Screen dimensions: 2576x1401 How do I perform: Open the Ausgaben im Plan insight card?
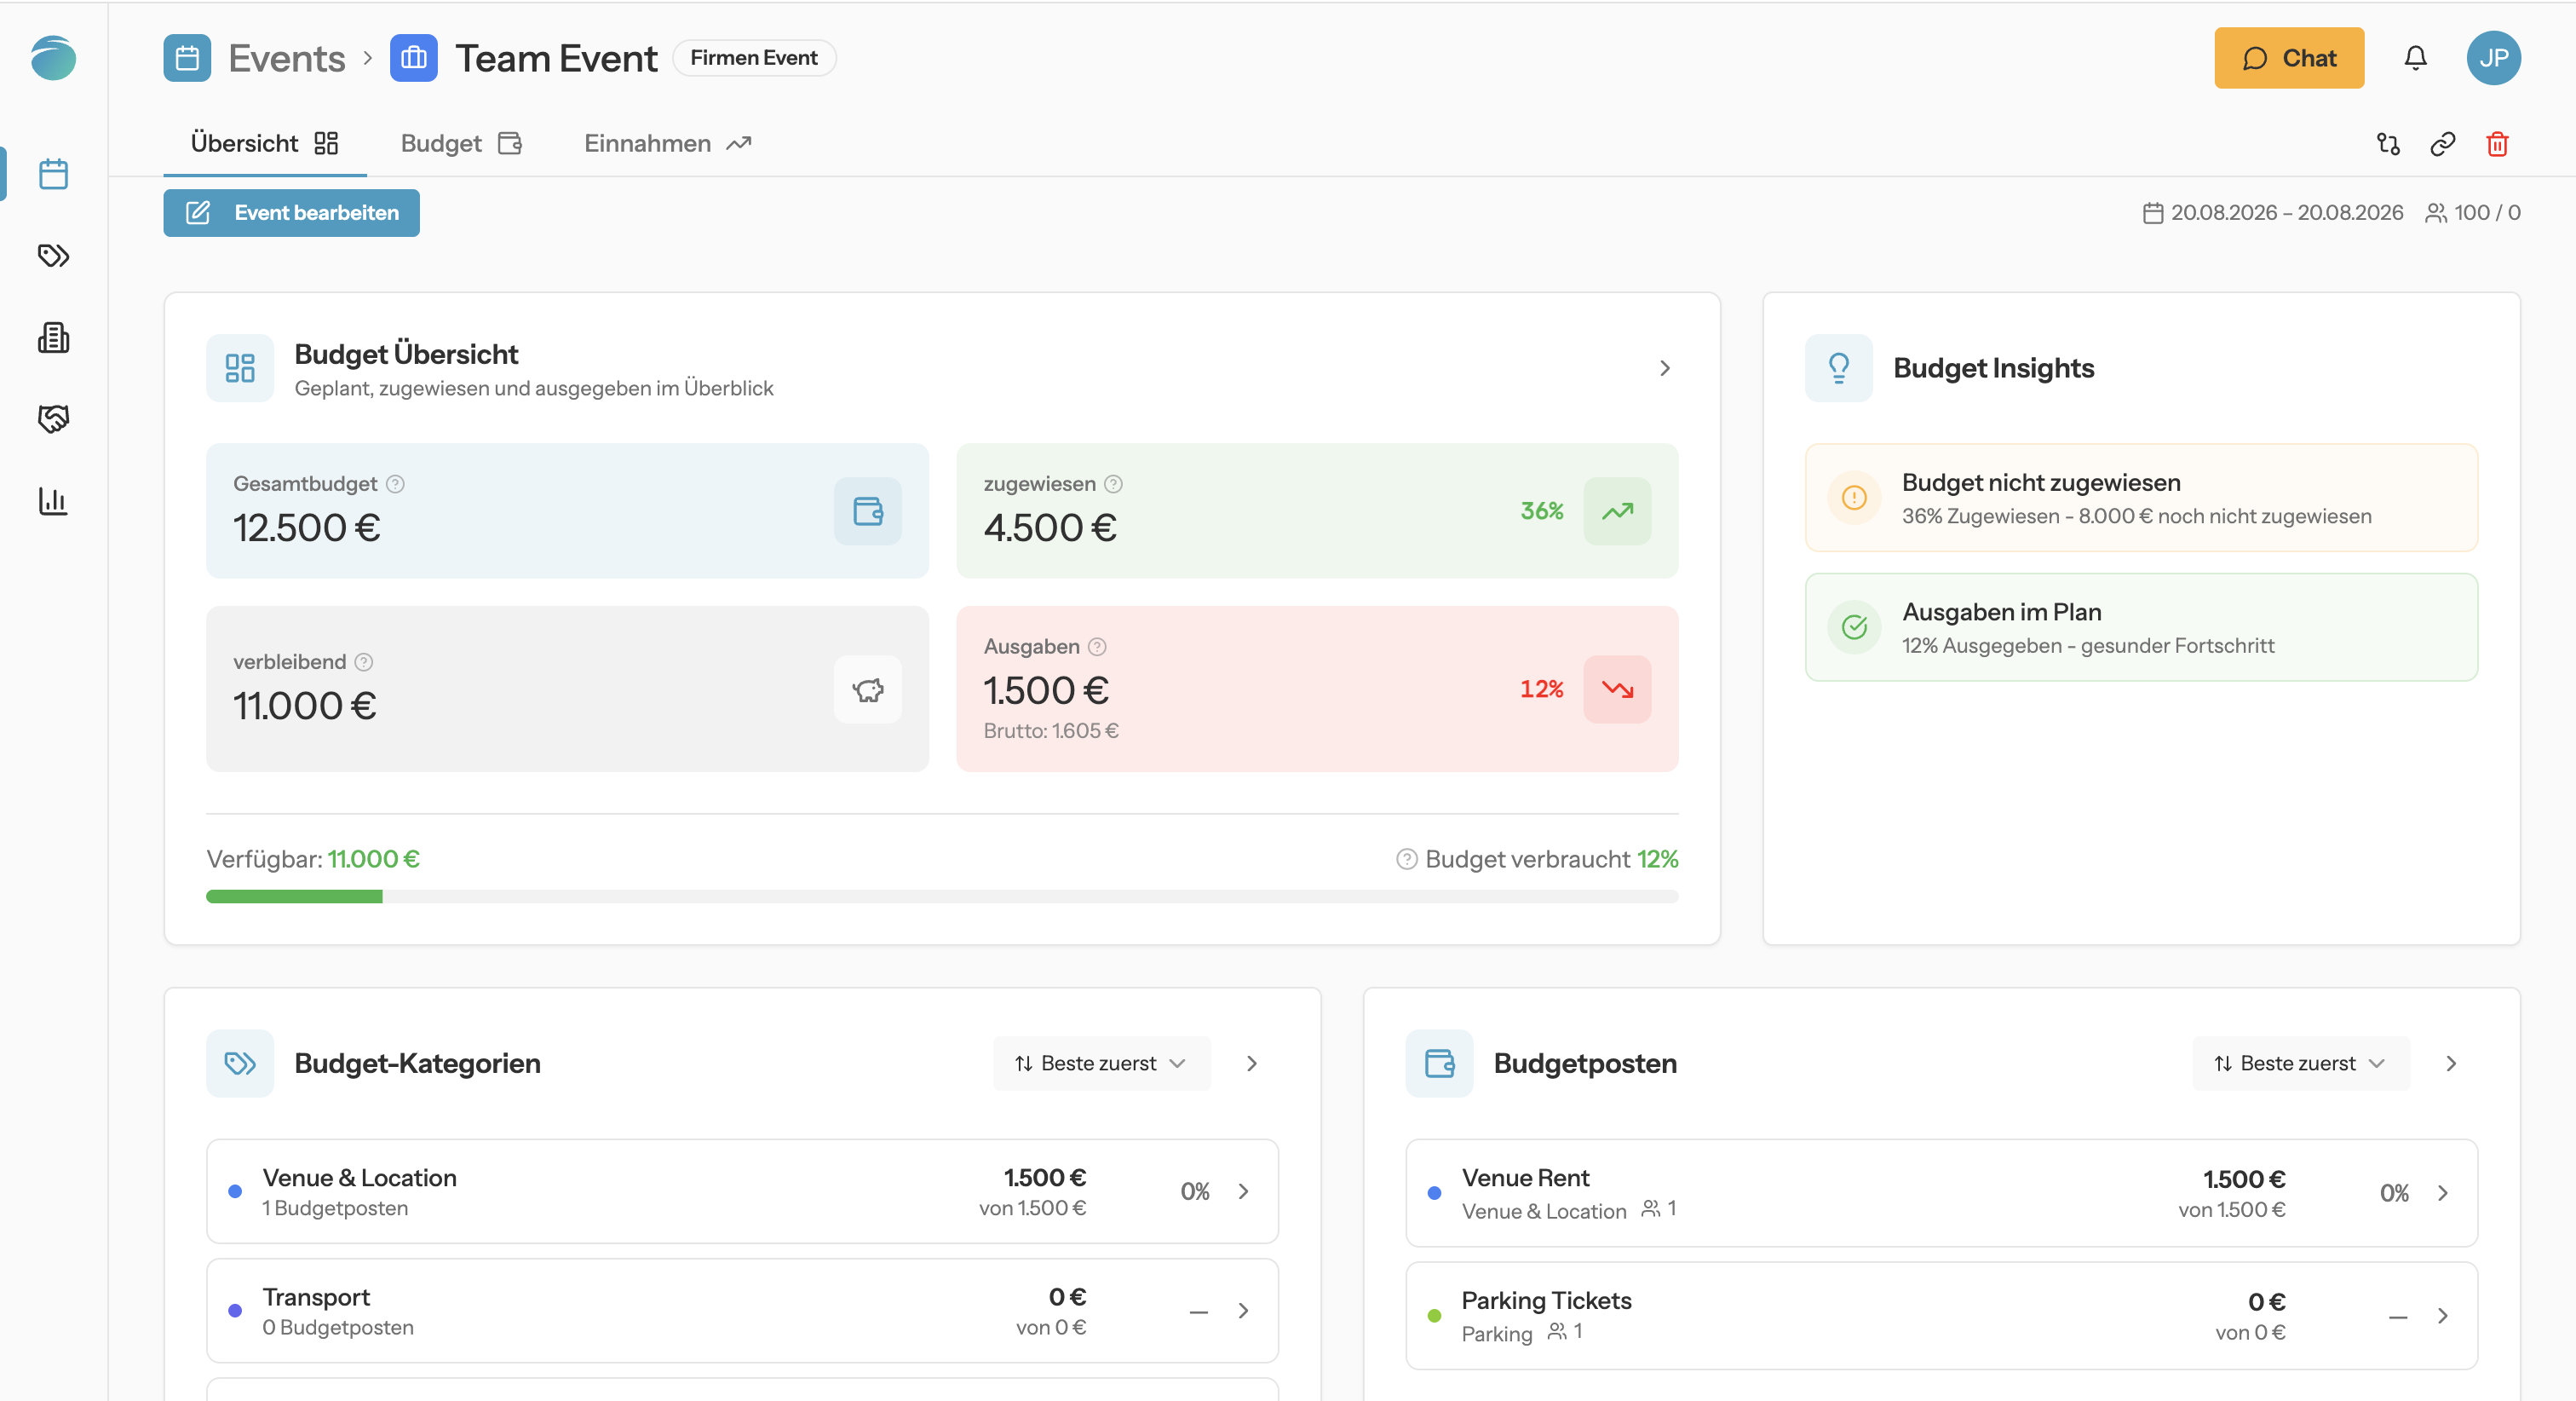[2141, 627]
